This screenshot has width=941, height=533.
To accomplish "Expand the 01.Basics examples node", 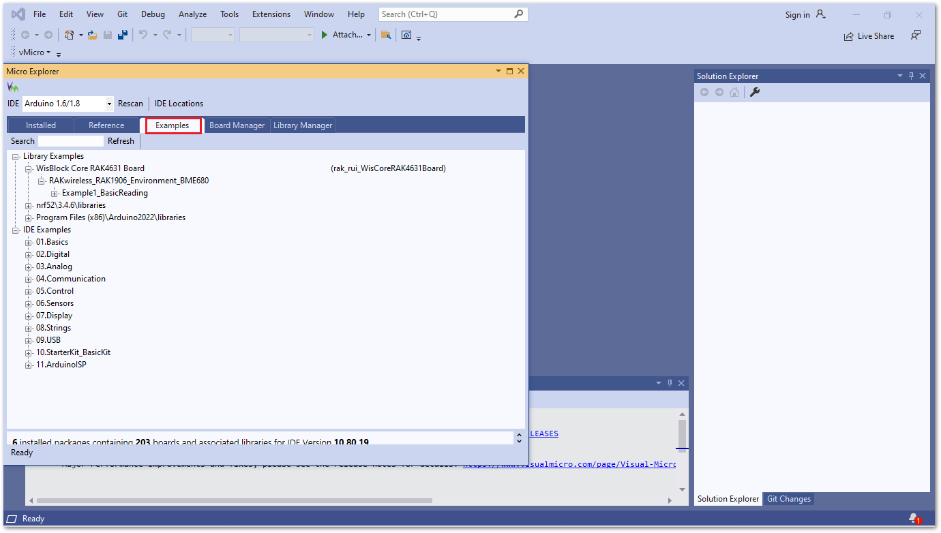I will [29, 242].
